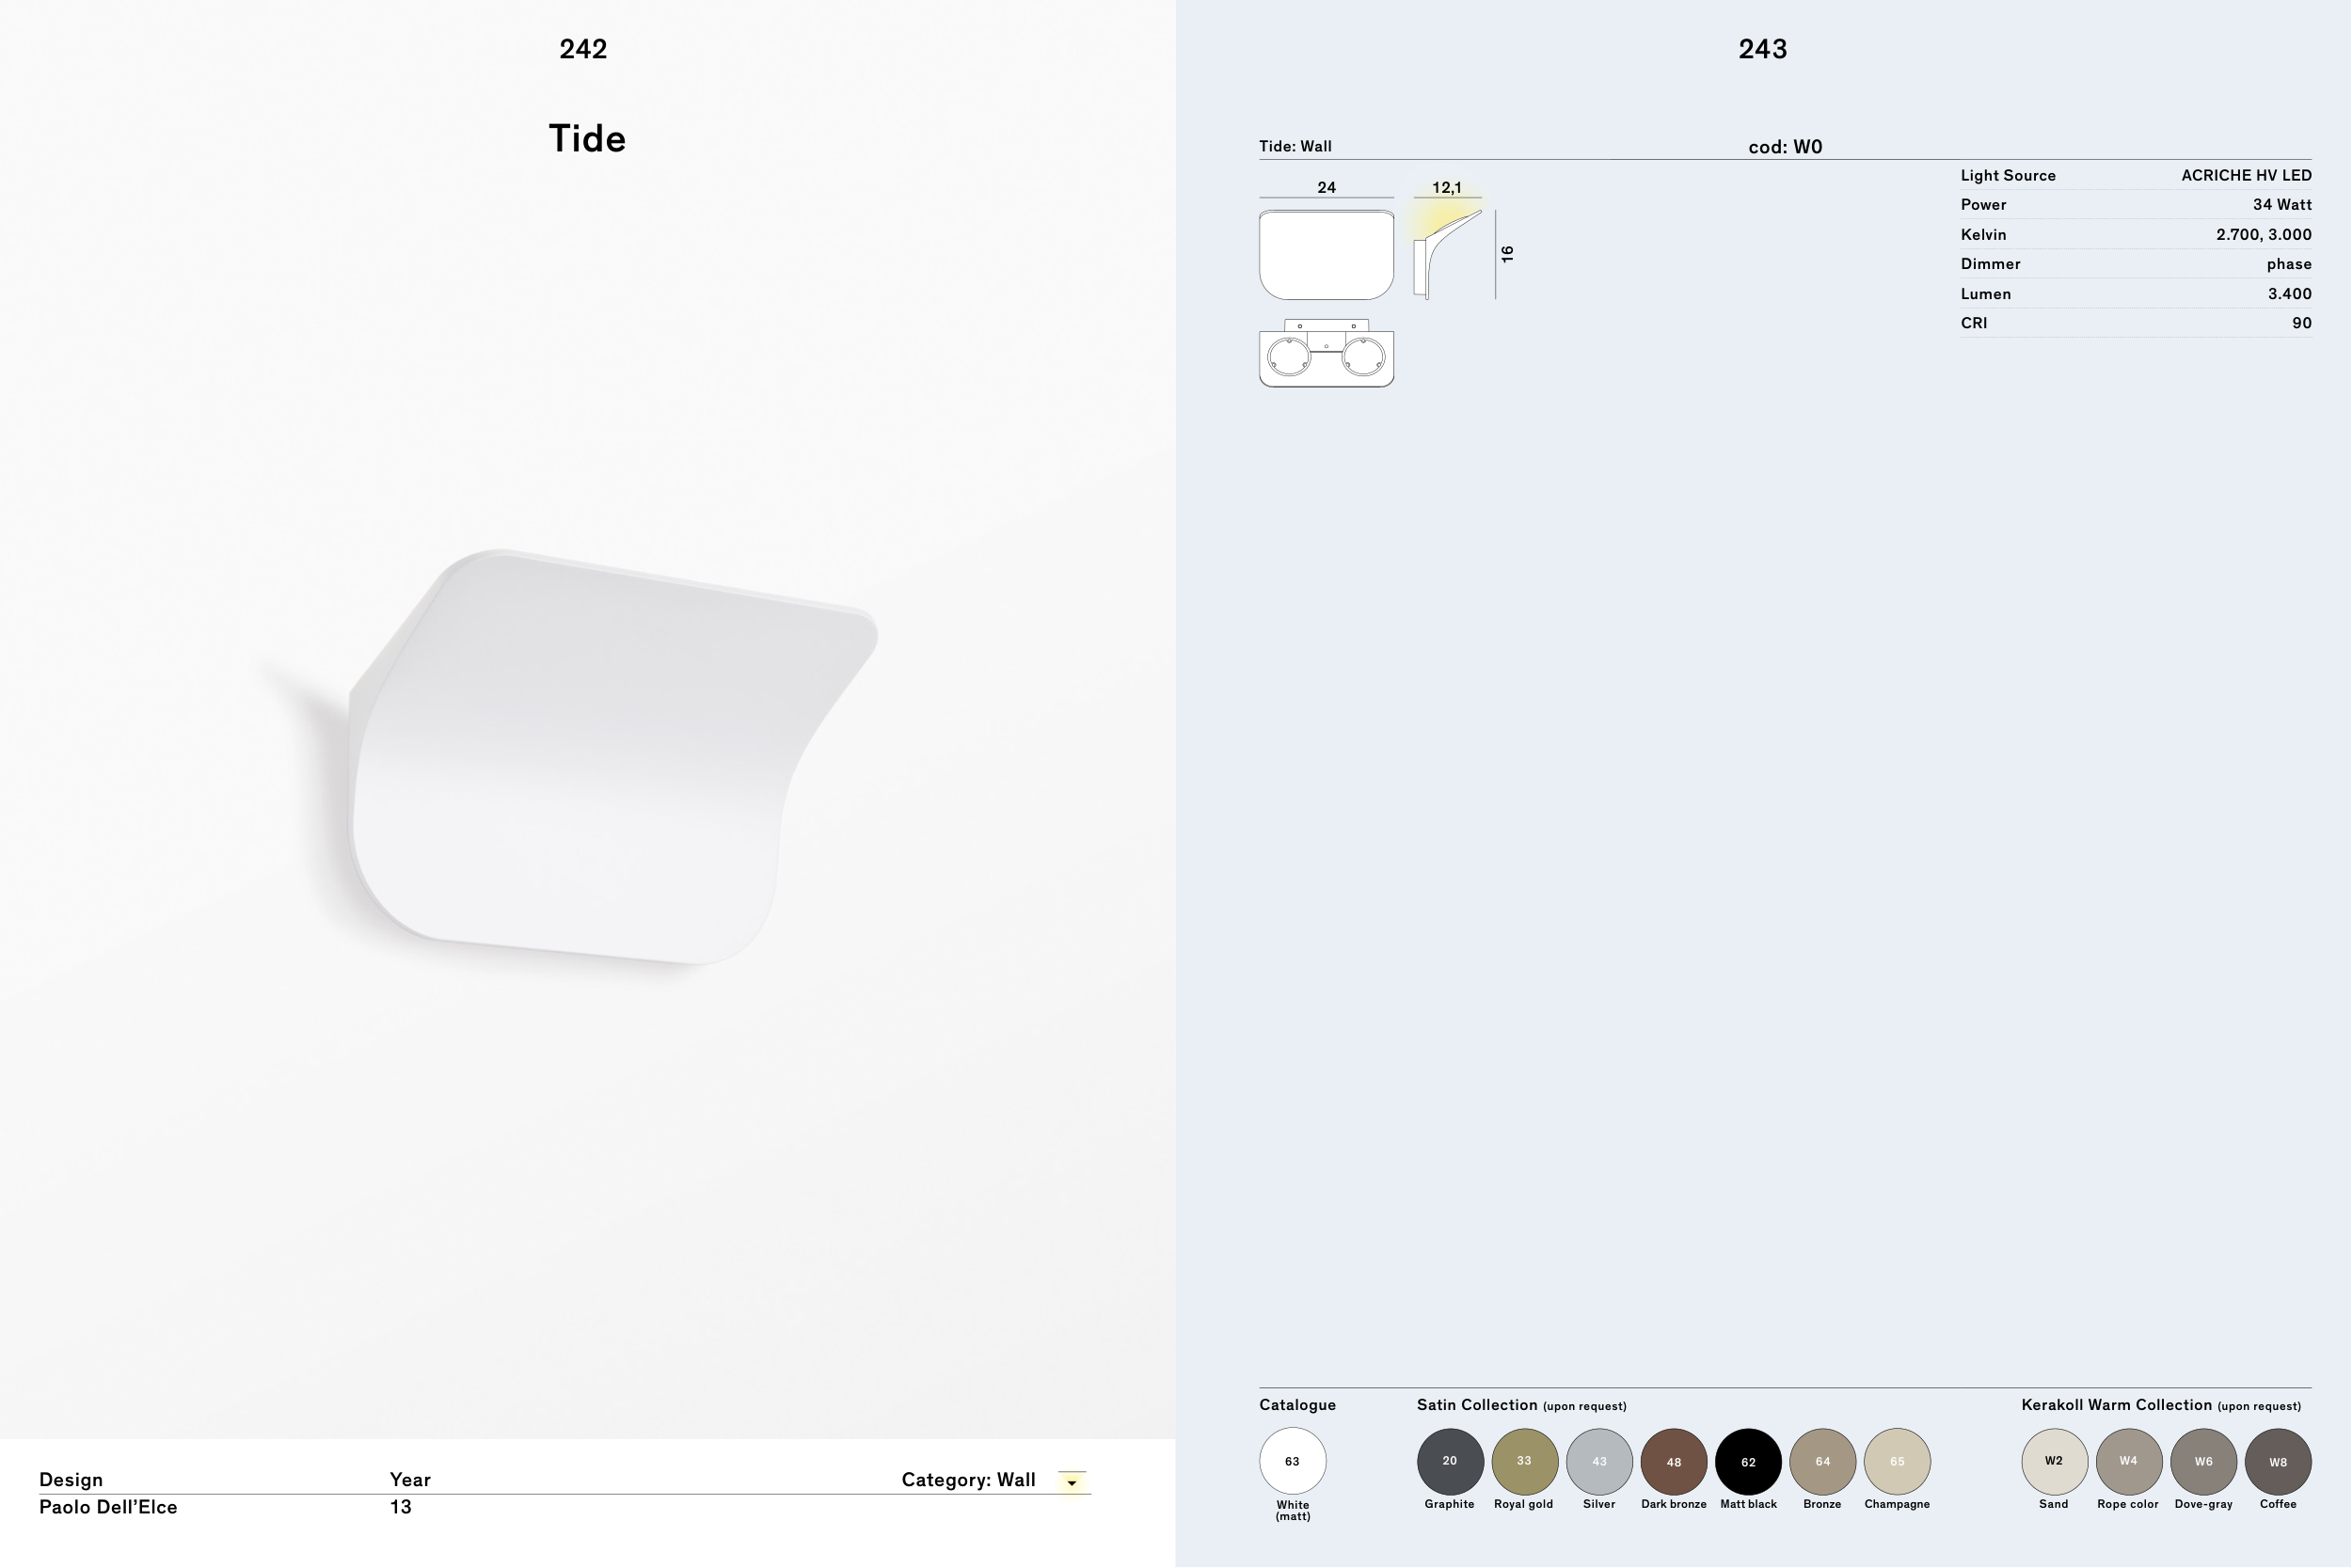Choose the Graphite 20 finish swatch
Screen dimensions: 2352x1568
1450,1461
